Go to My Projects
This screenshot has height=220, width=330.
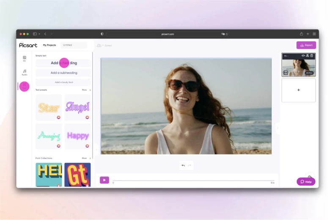[49, 45]
